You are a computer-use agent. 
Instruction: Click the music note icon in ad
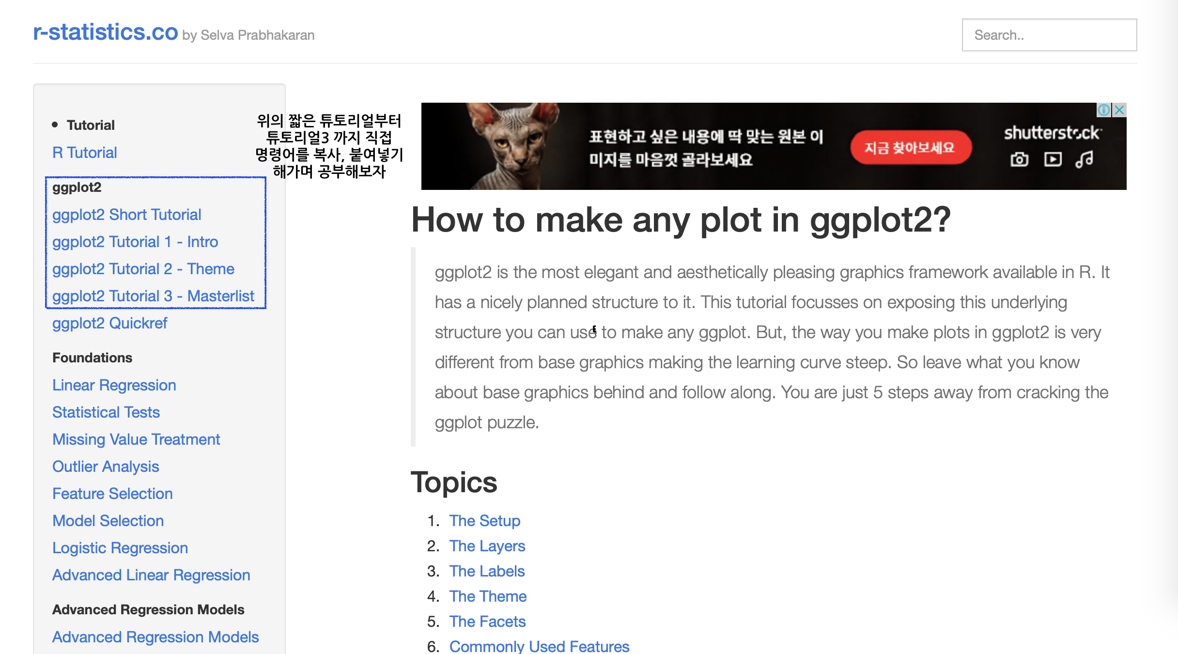pyautogui.click(x=1084, y=159)
